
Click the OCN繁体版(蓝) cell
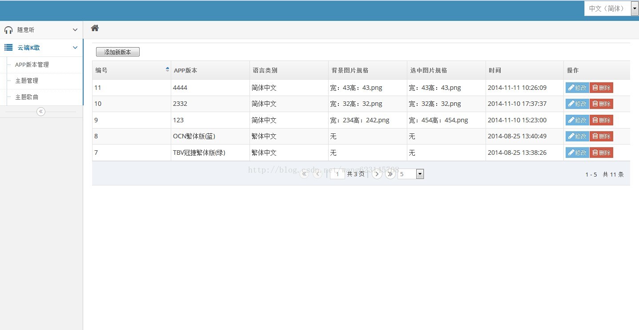click(x=210, y=136)
